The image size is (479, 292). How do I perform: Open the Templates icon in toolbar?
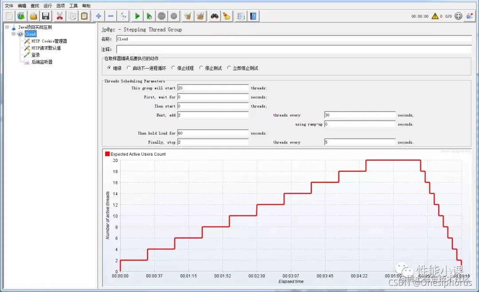click(21, 16)
